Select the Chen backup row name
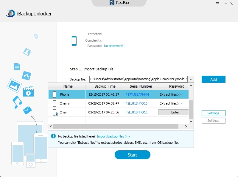The image size is (238, 177). point(63,112)
